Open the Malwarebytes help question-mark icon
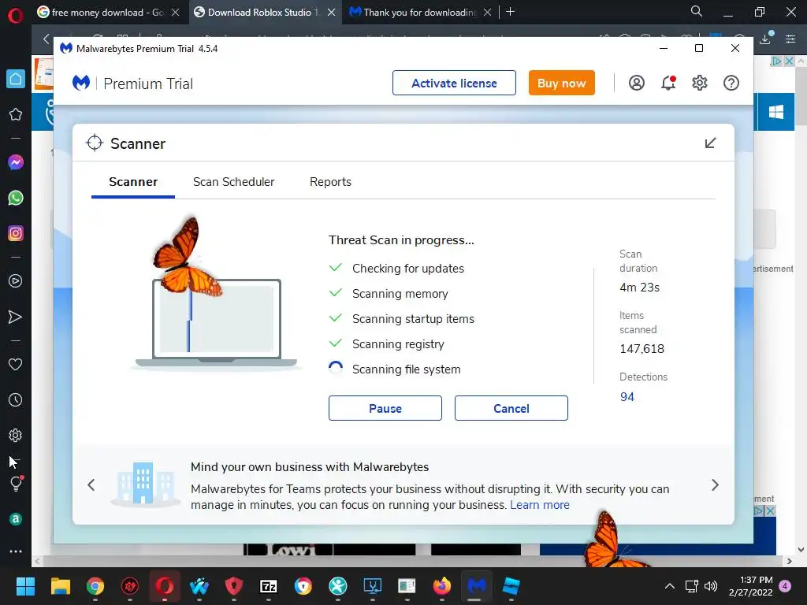Viewport: 807px width, 605px height. coord(731,83)
